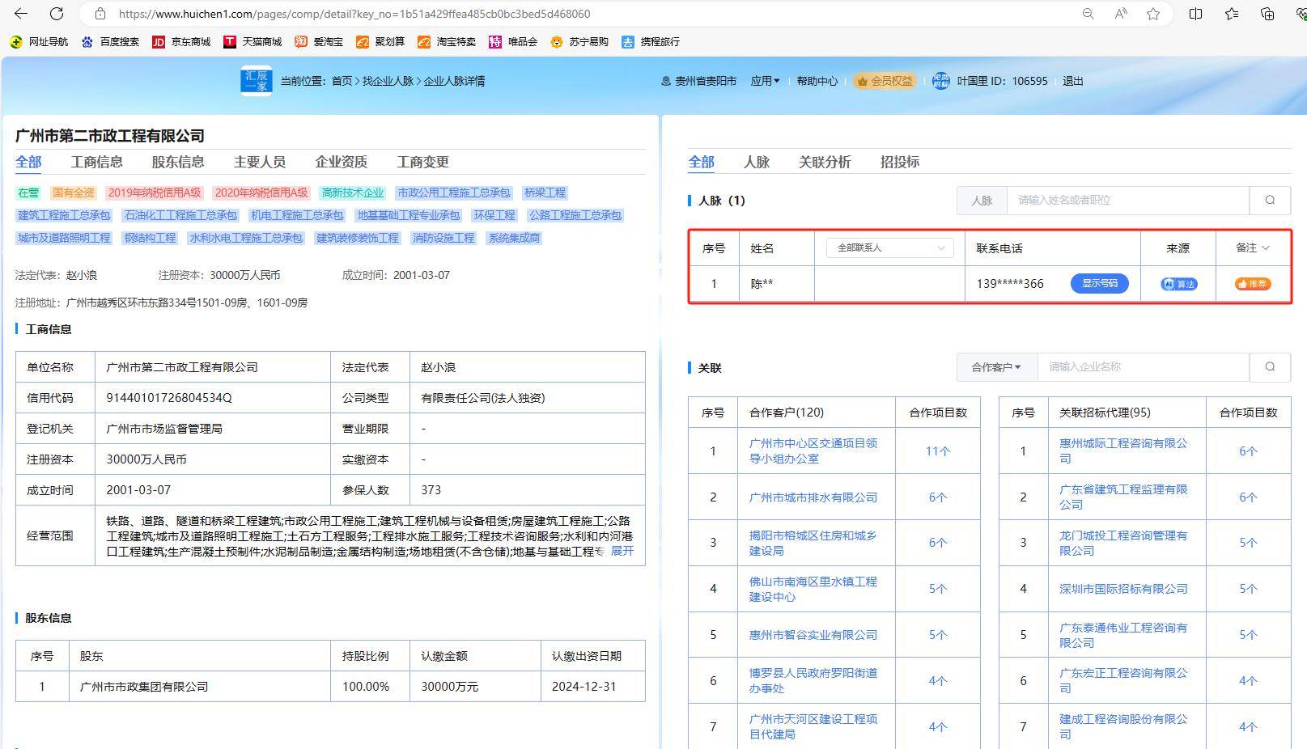The height and width of the screenshot is (749, 1307).
Task: Open 百度搜索 bookmark
Action: [x=110, y=42]
